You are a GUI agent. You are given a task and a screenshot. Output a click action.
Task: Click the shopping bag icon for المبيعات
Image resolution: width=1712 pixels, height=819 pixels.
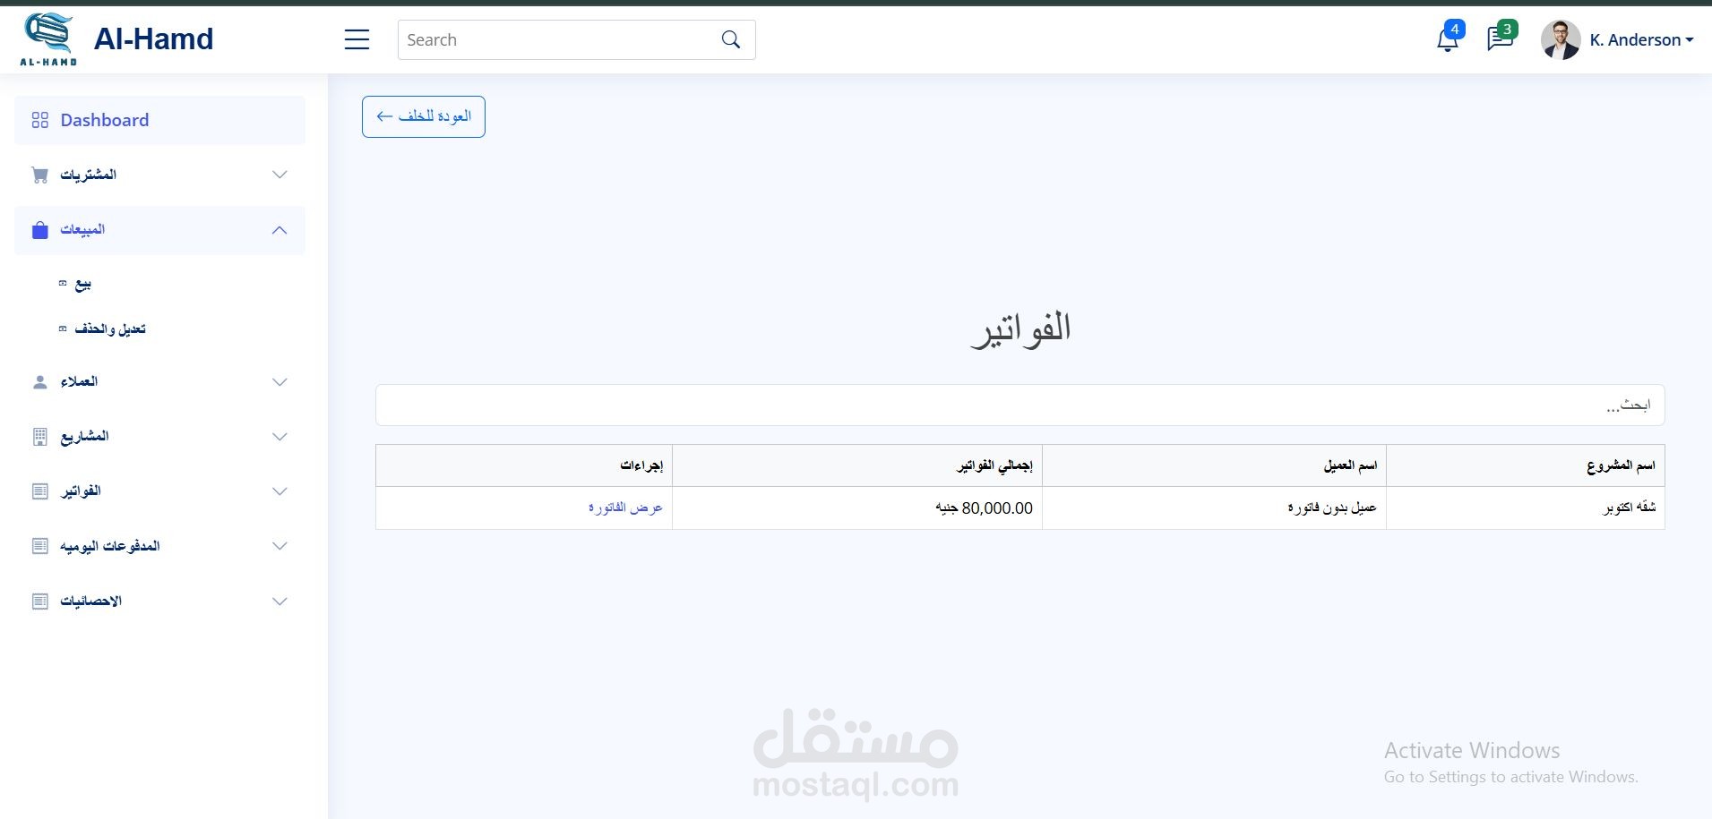[39, 230]
